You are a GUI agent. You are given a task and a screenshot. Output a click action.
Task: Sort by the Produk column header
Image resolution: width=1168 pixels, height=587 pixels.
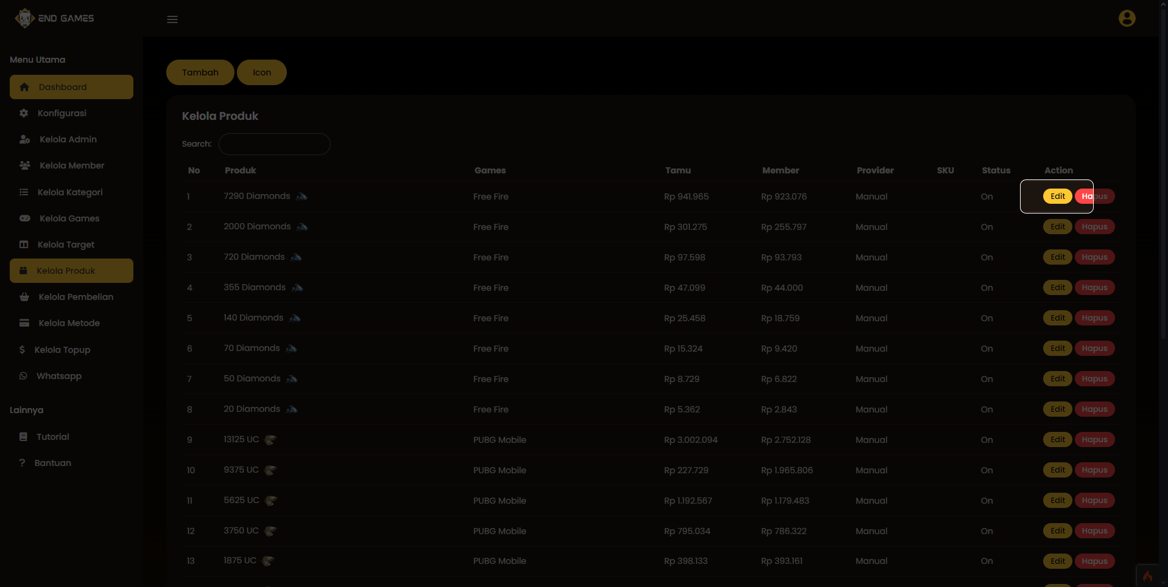coord(240,170)
